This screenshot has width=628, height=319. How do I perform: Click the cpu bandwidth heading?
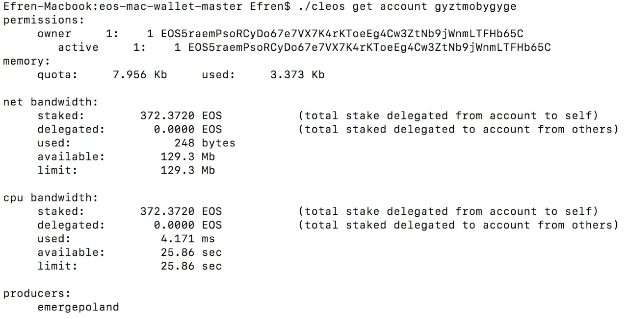51,198
